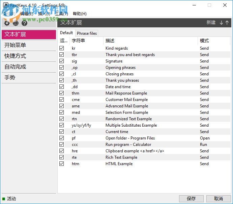Viewport: 233px width, 204px height.
Task: Open the 自动完成 section
Action: [29, 67]
